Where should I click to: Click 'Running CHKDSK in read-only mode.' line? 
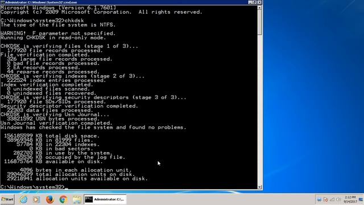pos(53,38)
